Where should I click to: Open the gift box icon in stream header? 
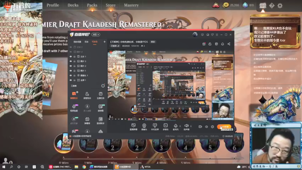[x=204, y=44]
